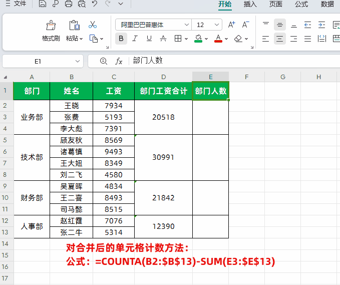Select the 技术部 merged cell

tap(32, 157)
